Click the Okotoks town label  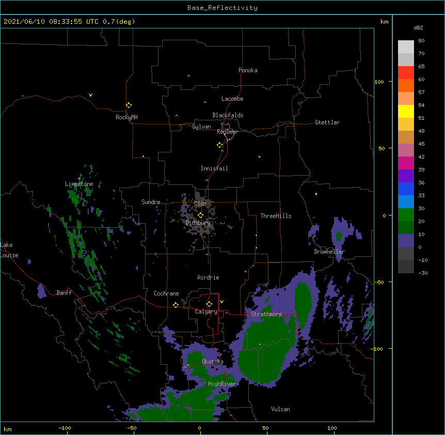click(213, 362)
